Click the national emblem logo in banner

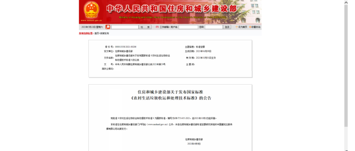pos(92,10)
